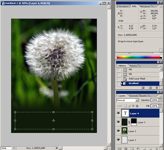Hide Layer 3 with its eye icon
This screenshot has height=150, width=164.
118,122
